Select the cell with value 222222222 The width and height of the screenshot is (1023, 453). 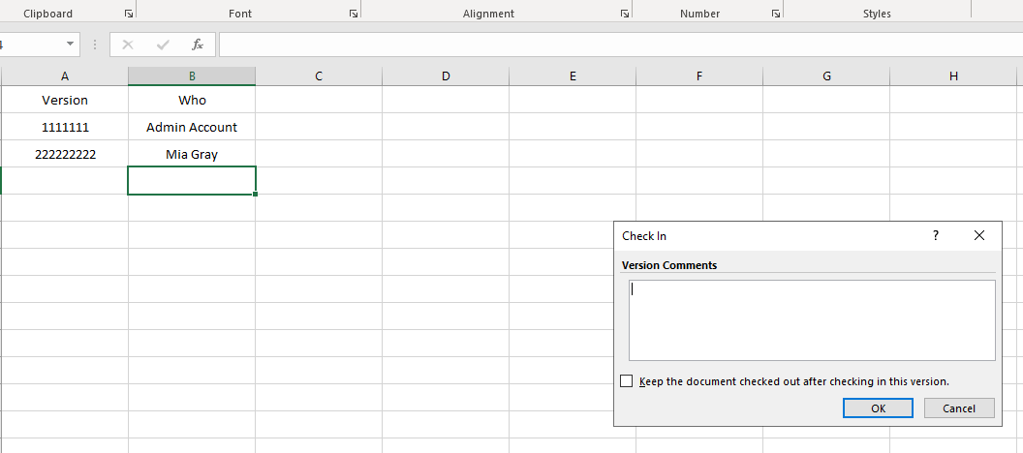(65, 154)
